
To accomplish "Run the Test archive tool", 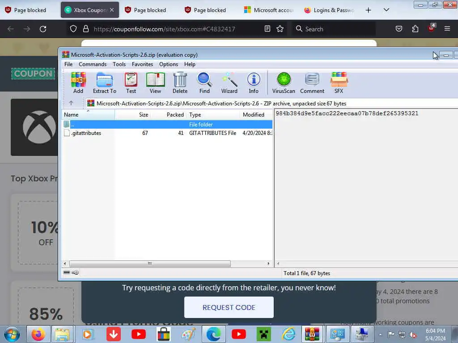I will 131,83.
